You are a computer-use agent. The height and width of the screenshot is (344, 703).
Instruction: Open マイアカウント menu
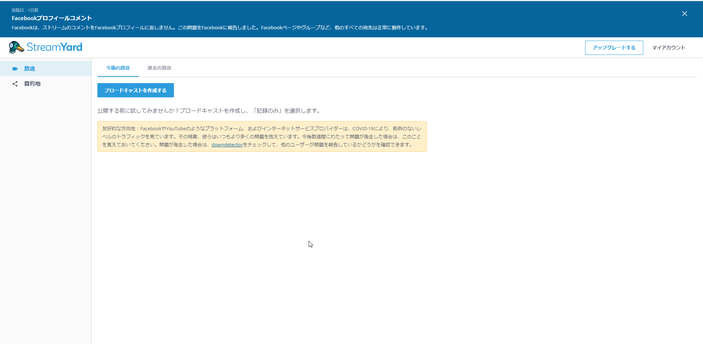tap(669, 48)
